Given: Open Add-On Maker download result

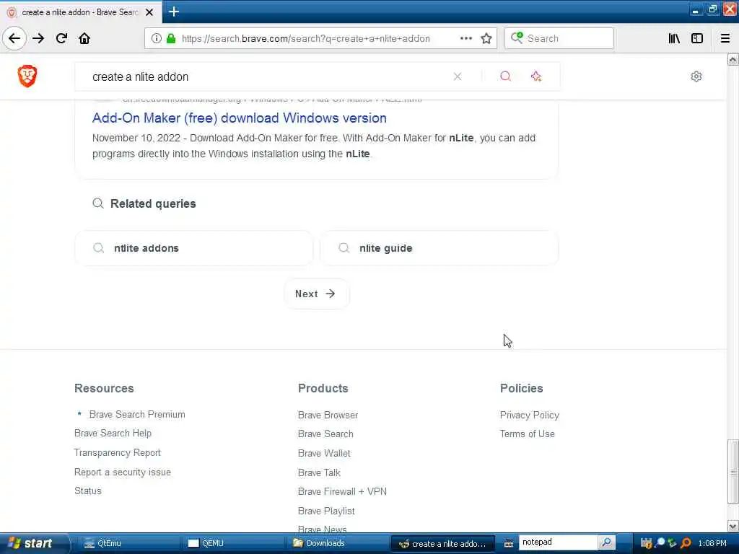Looking at the screenshot, I should tap(240, 118).
